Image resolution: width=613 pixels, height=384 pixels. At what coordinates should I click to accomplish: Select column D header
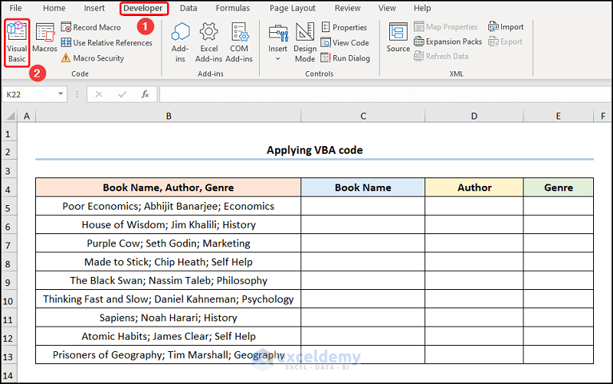point(474,116)
